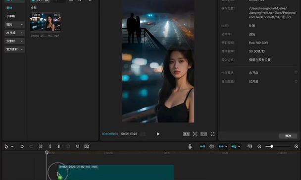The image size is (301, 180).
Task: Select the teal video clip on timeline
Action: [x=116, y=172]
